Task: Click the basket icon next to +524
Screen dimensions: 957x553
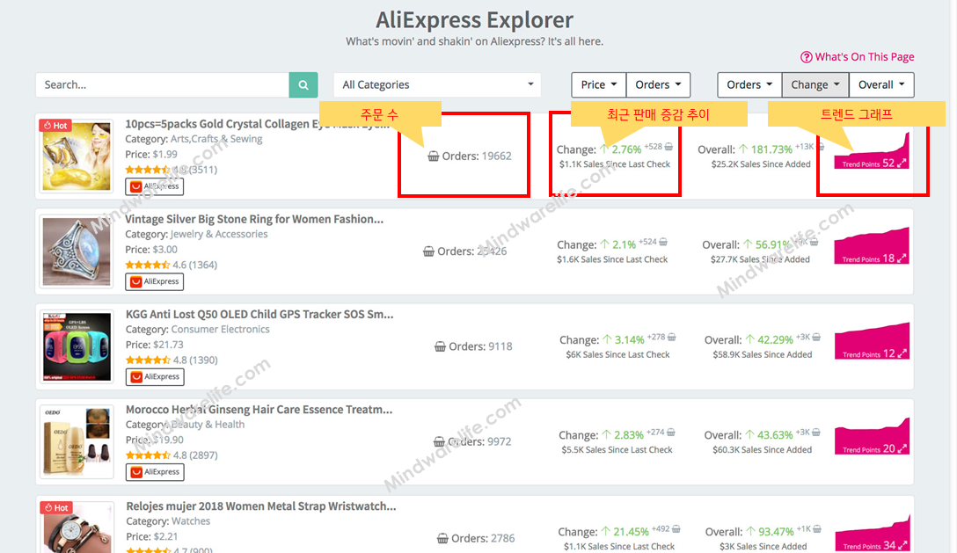Action: [663, 242]
